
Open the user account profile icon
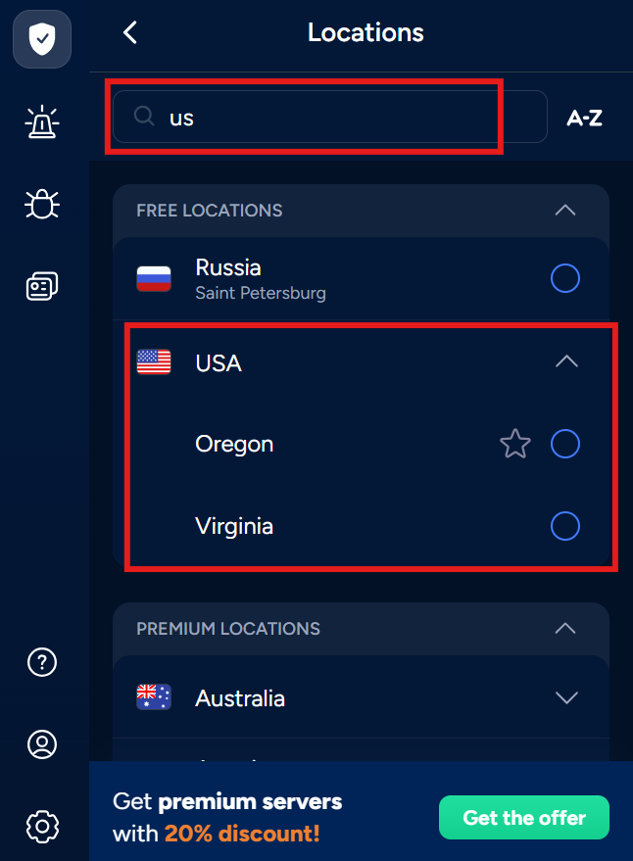point(41,744)
